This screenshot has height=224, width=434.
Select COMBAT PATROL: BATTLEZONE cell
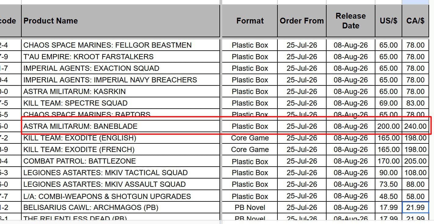[121, 161]
